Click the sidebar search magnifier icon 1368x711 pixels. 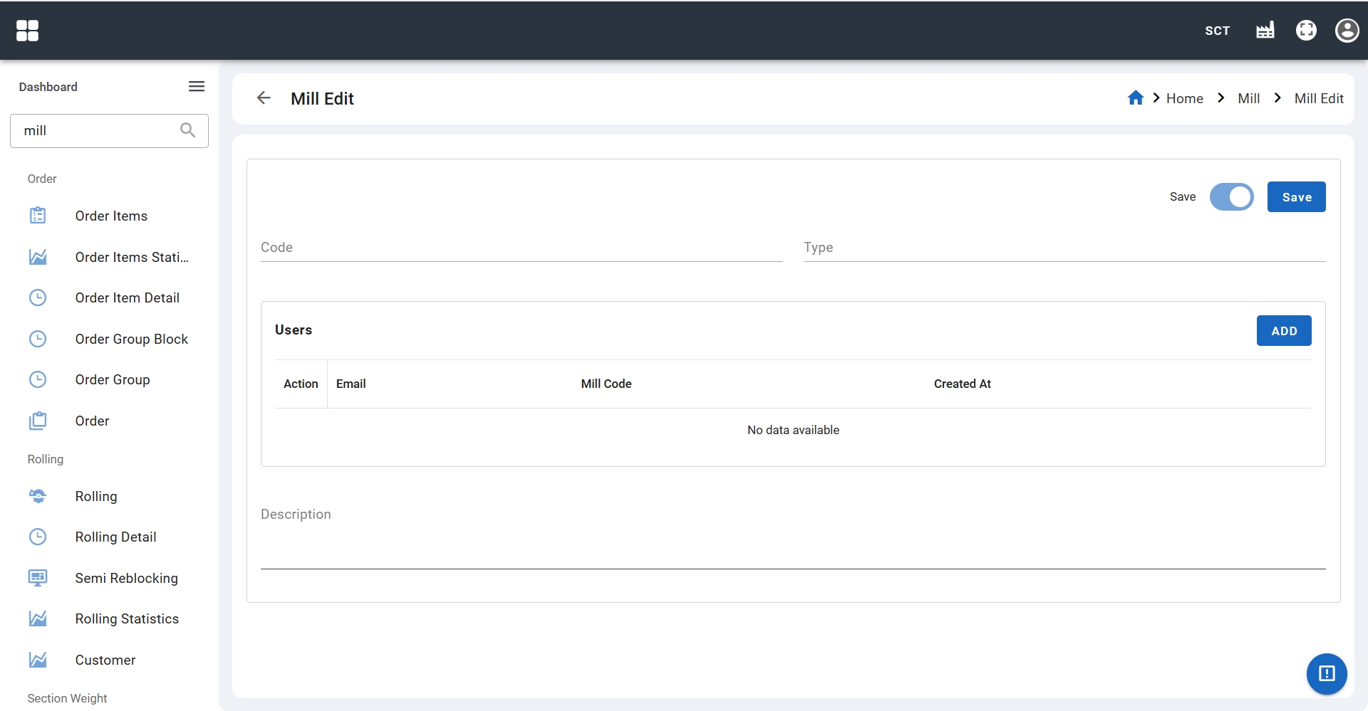tap(187, 130)
